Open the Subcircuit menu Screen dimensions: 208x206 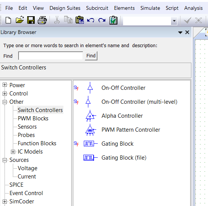97,8
